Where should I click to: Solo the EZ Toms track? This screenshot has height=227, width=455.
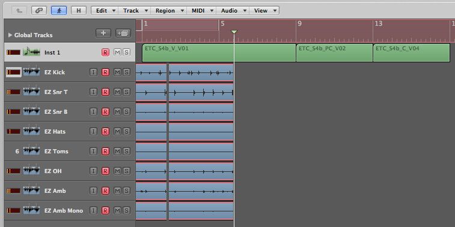(126, 152)
